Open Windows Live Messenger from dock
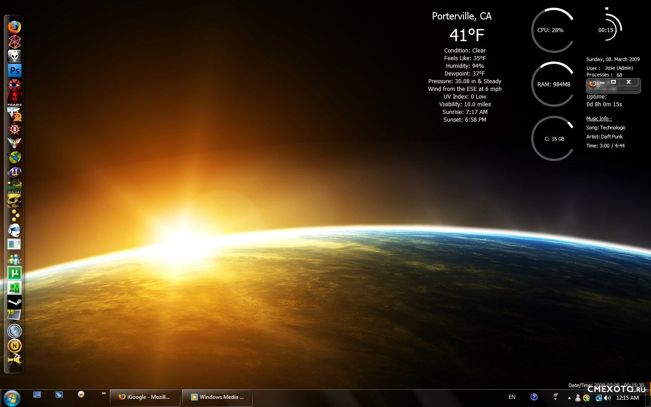 coord(14,259)
